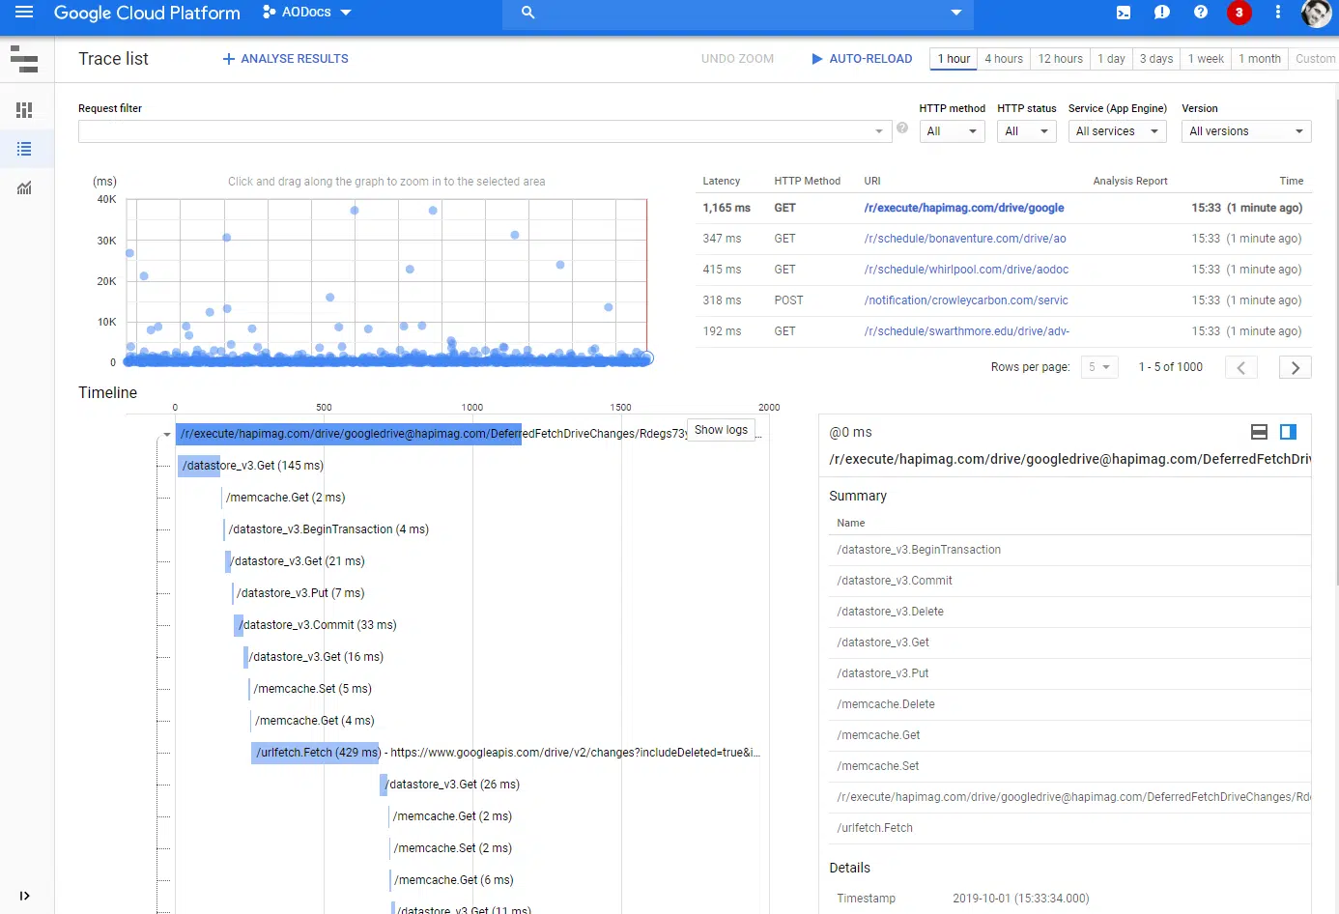Click the Google Cloud Platform logo
This screenshot has width=1339, height=914.
tap(147, 13)
